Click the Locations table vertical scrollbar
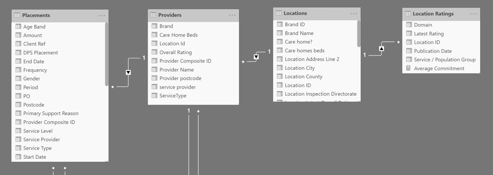This screenshot has width=493, height=175. click(x=359, y=34)
